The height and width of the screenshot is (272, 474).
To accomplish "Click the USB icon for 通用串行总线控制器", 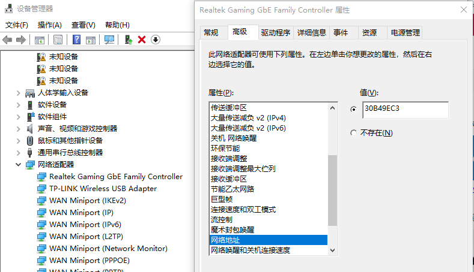I will coord(29,153).
